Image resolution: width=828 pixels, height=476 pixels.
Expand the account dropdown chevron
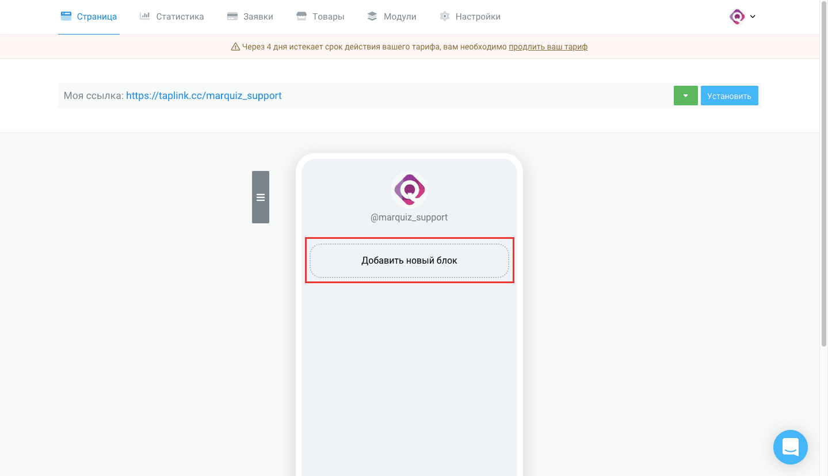click(x=753, y=17)
